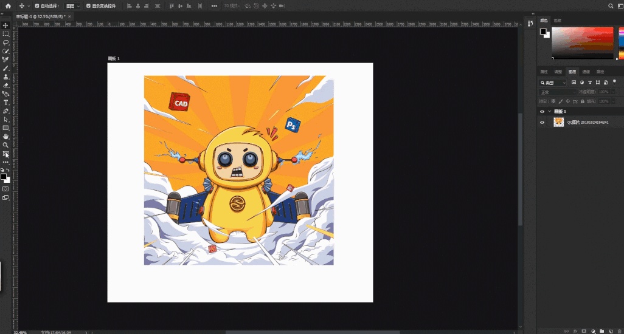Switch to the Properties tab
624x334 pixels.
click(544, 72)
